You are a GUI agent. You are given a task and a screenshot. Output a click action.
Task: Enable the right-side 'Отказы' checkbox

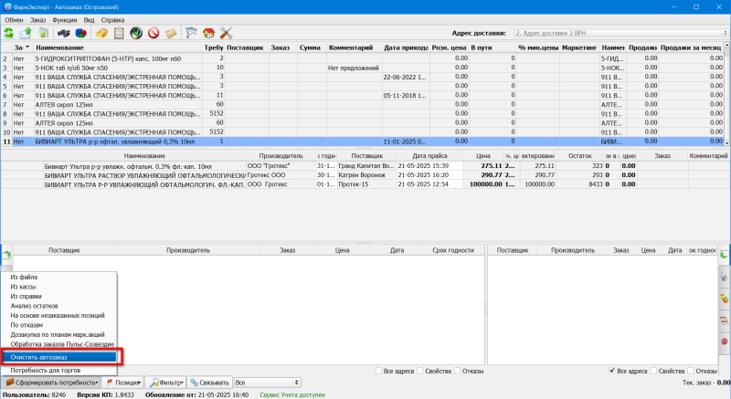pyautogui.click(x=690, y=372)
